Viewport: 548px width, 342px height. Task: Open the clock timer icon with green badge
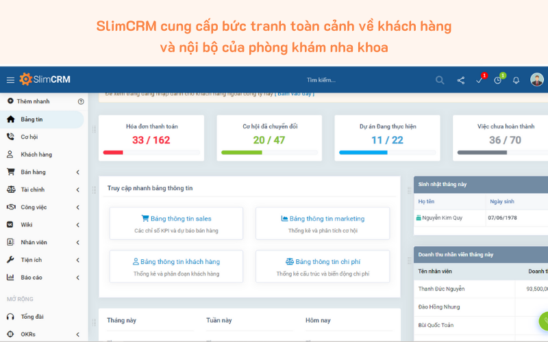(x=498, y=80)
